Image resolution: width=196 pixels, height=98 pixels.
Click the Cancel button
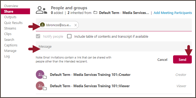tap(162, 60)
